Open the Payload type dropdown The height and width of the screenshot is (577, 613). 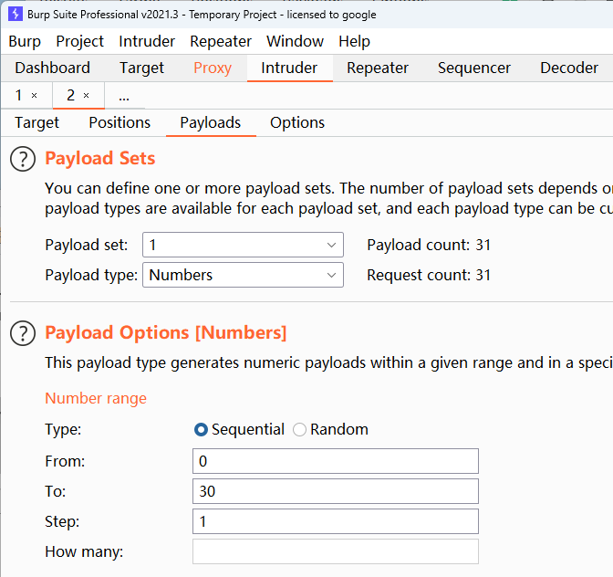point(243,275)
